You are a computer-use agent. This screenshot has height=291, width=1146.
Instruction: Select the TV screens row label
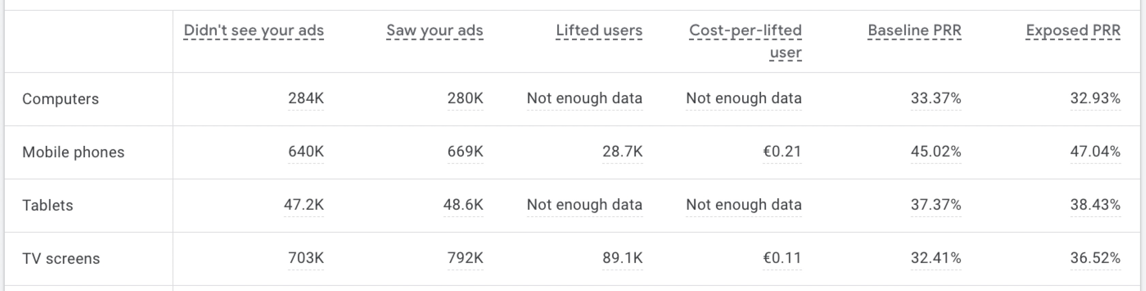pos(61,259)
